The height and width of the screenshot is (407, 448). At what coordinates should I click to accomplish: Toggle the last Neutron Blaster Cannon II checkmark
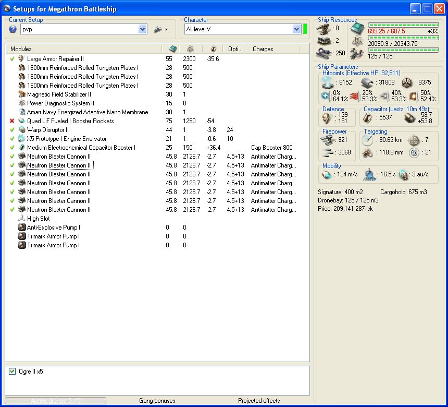click(12, 210)
